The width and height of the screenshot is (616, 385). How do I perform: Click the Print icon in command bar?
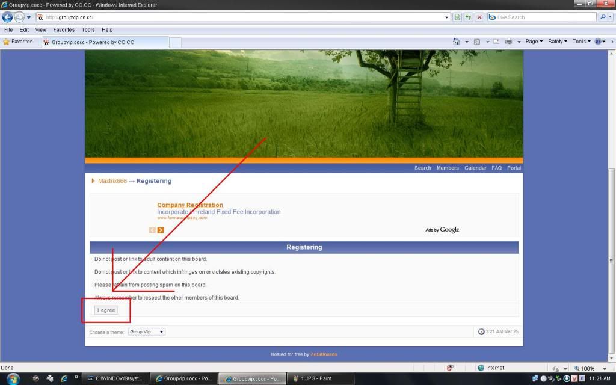point(508,42)
